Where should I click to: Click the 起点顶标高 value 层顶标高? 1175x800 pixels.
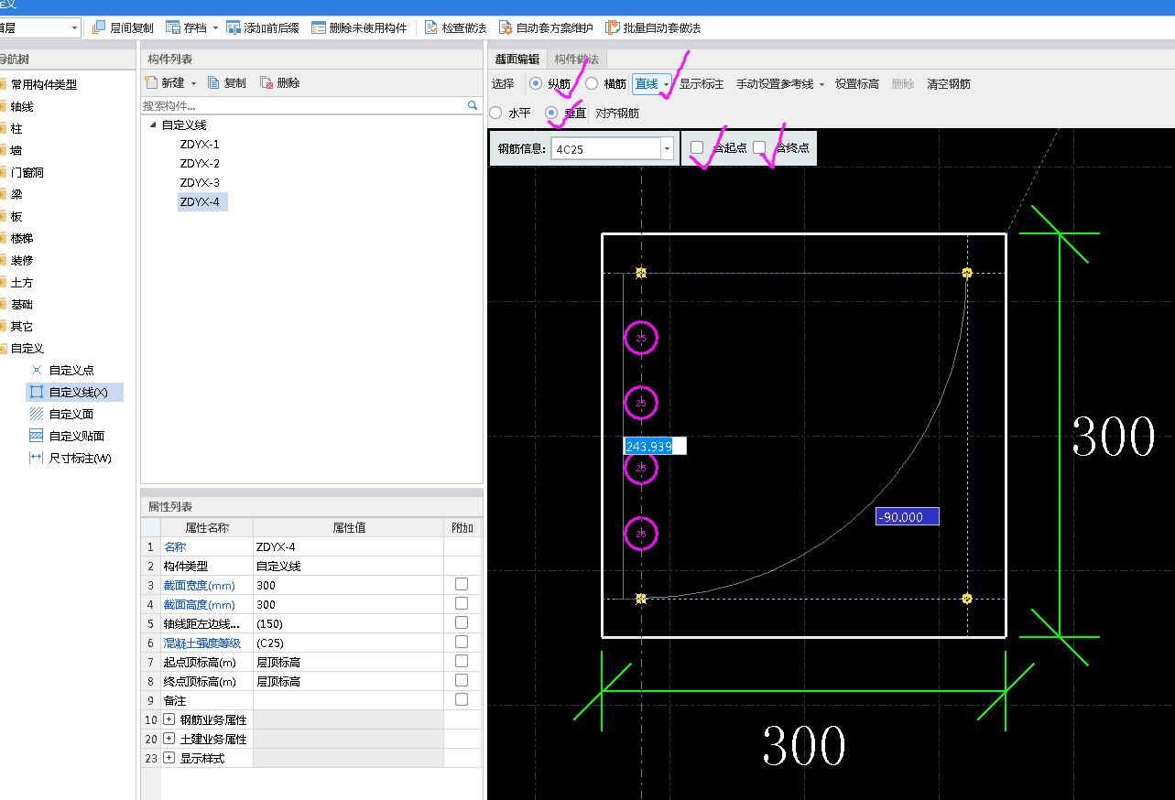click(x=348, y=662)
